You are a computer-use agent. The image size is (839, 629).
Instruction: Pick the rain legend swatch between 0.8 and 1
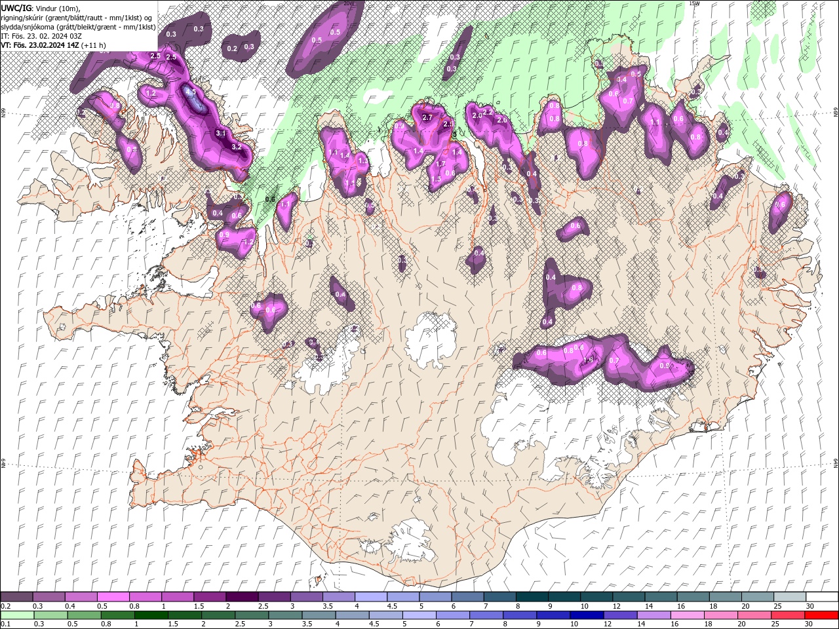[x=118, y=615]
